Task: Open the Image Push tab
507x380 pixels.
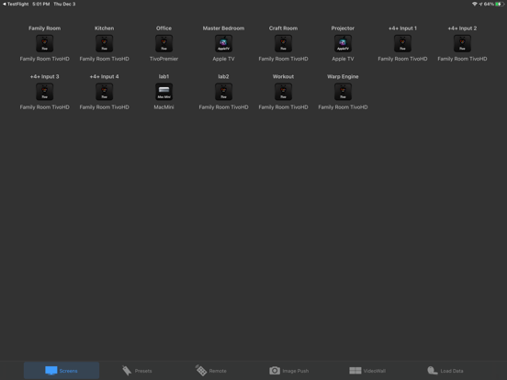Action: pyautogui.click(x=289, y=371)
